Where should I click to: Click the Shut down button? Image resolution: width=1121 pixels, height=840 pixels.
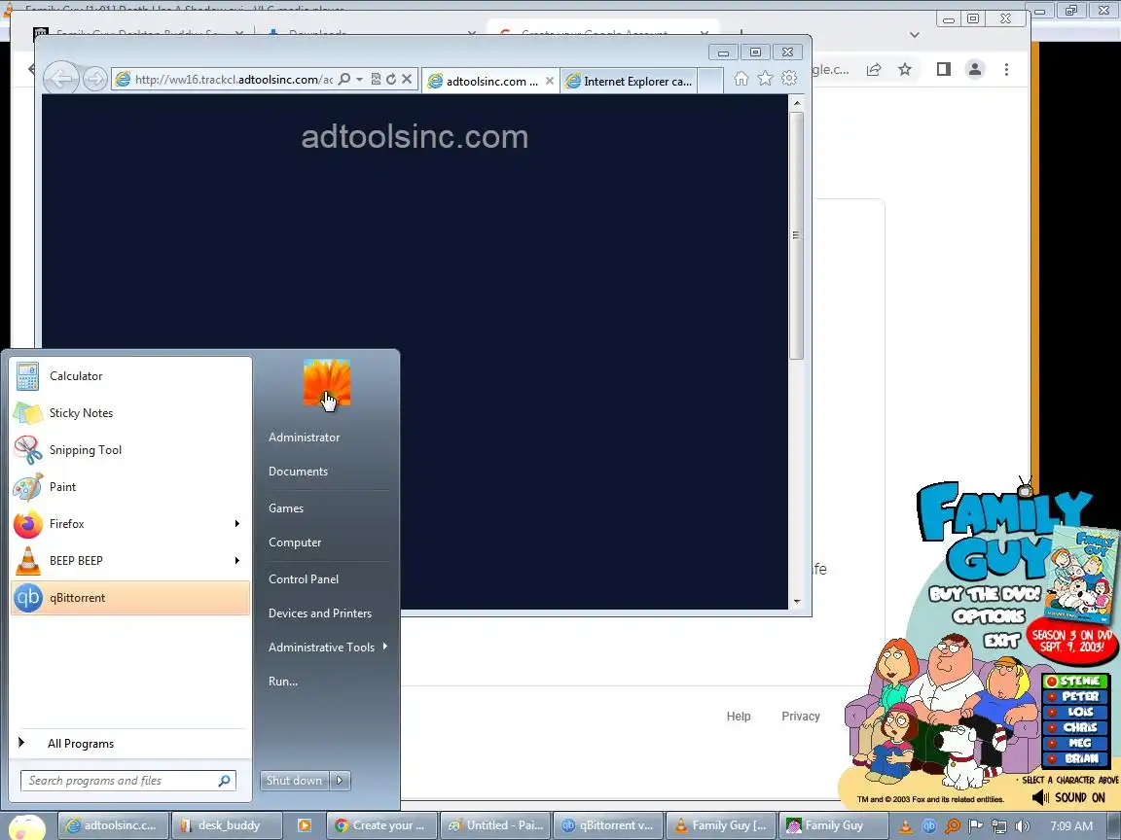coord(295,781)
